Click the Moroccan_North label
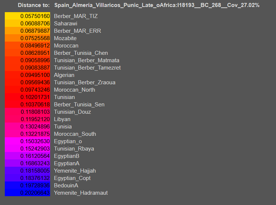Viewport: 276px width, 205px height. [74, 90]
